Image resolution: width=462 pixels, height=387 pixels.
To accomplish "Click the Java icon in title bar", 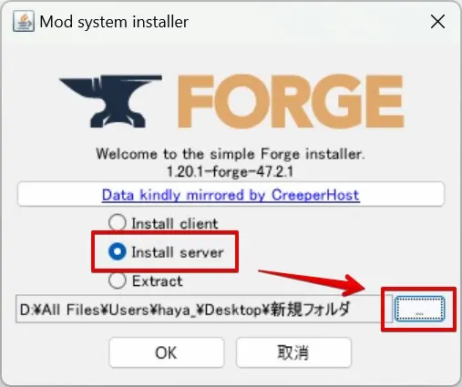I will tap(24, 21).
